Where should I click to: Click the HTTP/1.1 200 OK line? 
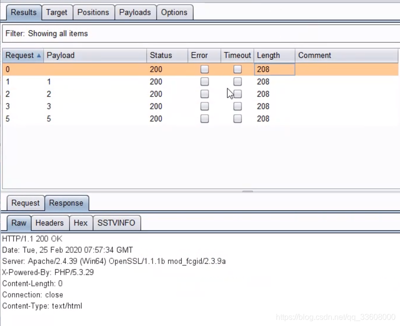pos(32,239)
